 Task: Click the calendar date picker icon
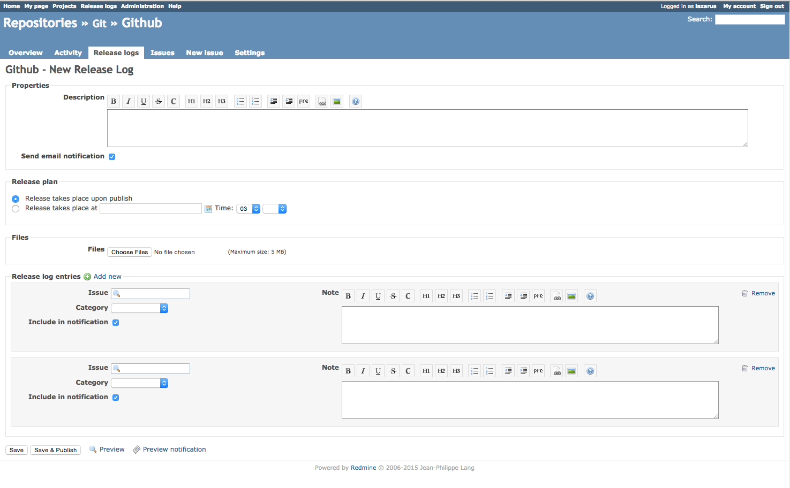208,209
